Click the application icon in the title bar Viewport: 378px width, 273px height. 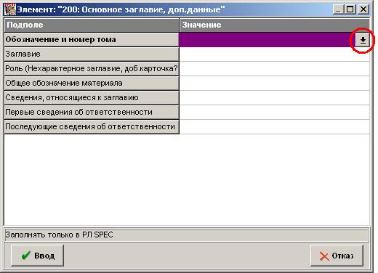[10, 9]
